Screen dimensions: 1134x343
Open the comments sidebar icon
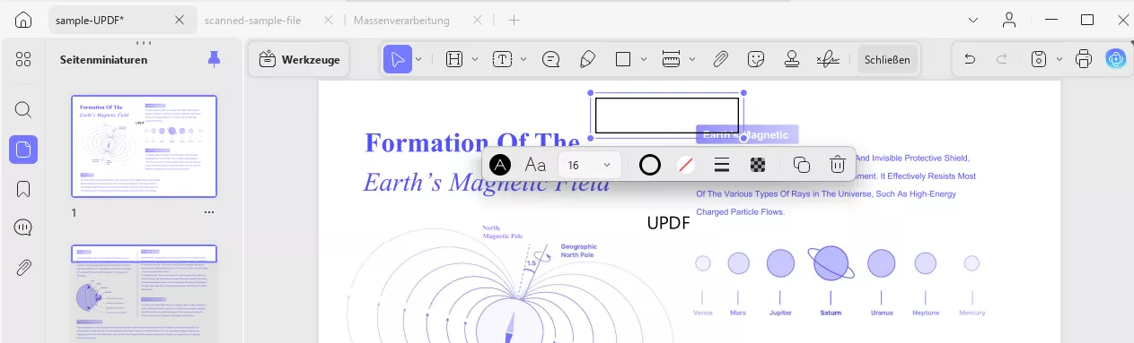pos(23,227)
